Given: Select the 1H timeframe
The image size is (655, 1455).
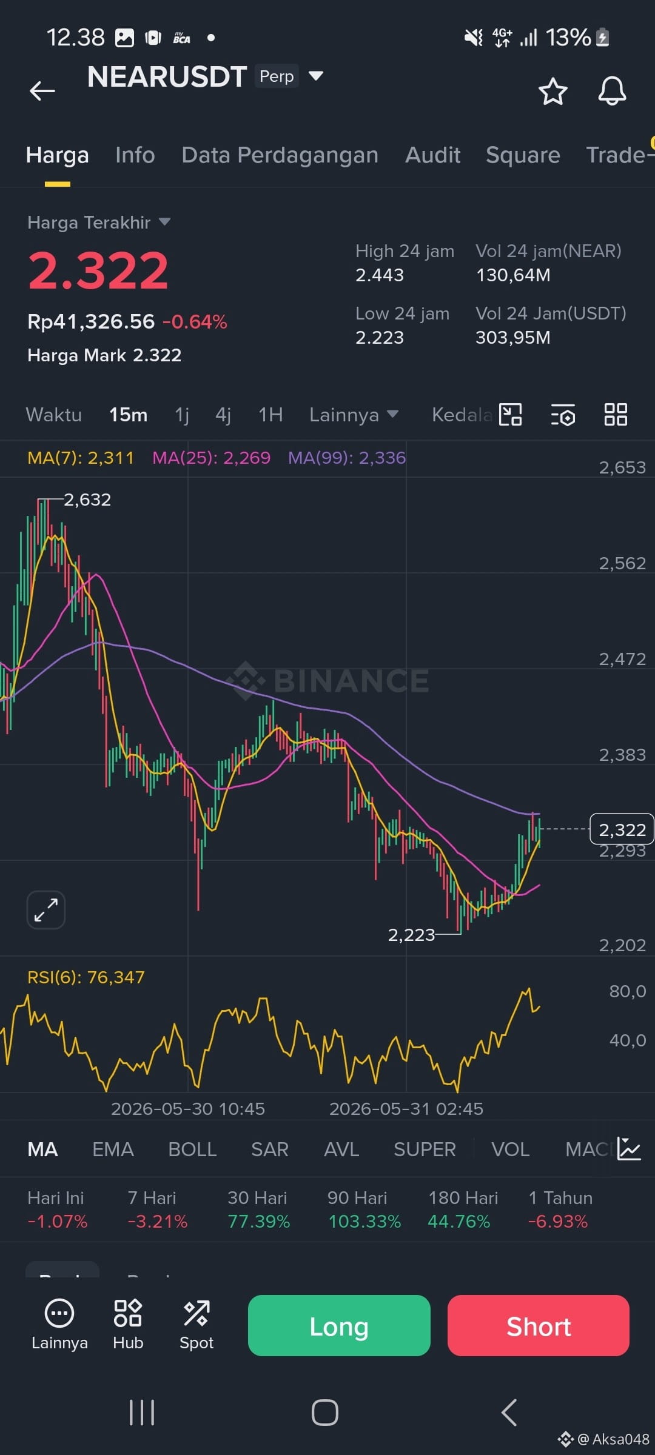Looking at the screenshot, I should pos(270,415).
